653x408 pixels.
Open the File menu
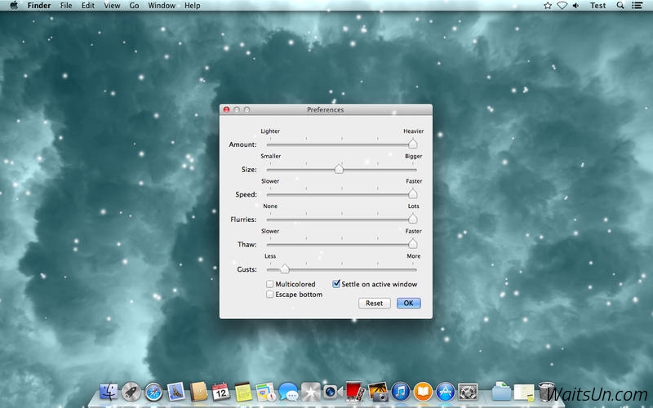coord(66,6)
